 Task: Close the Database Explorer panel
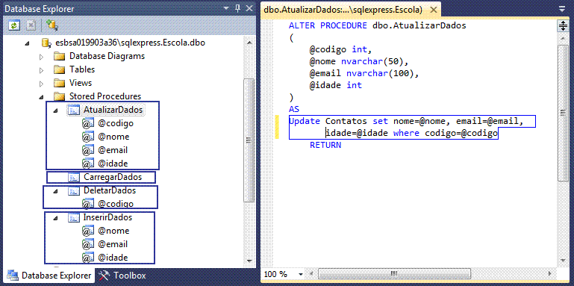pyautogui.click(x=249, y=8)
